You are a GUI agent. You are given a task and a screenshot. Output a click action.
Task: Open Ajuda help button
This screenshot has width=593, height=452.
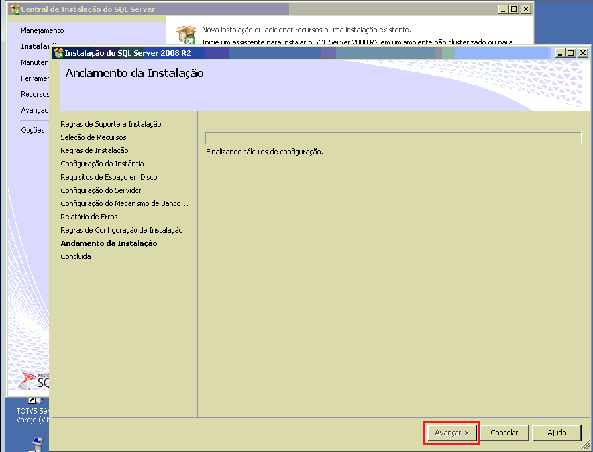tap(557, 433)
